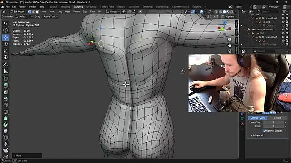Open the Edit Mode dropdown

18,12
